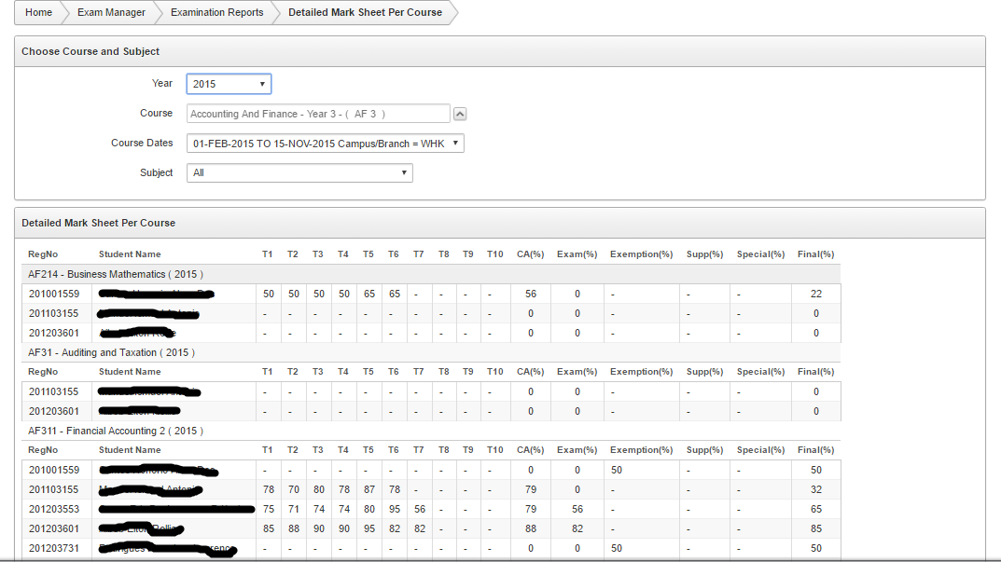Open the Examination Reports breadcrumb
The height and width of the screenshot is (562, 1001).
[x=216, y=12]
